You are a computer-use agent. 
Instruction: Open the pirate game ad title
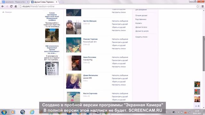point(52,16)
